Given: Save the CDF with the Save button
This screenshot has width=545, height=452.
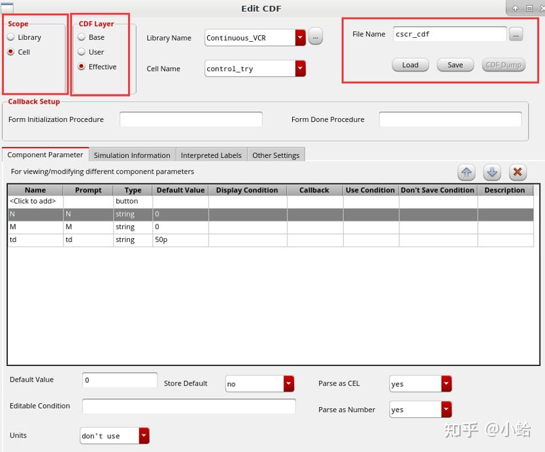Looking at the screenshot, I should click(x=455, y=65).
